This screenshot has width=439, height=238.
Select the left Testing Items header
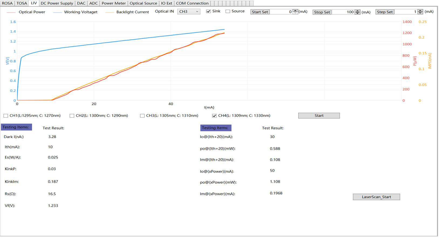pos(16,127)
